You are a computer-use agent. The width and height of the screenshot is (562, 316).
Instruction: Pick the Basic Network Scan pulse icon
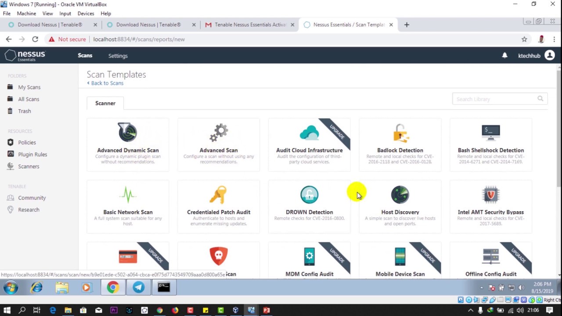(x=128, y=194)
